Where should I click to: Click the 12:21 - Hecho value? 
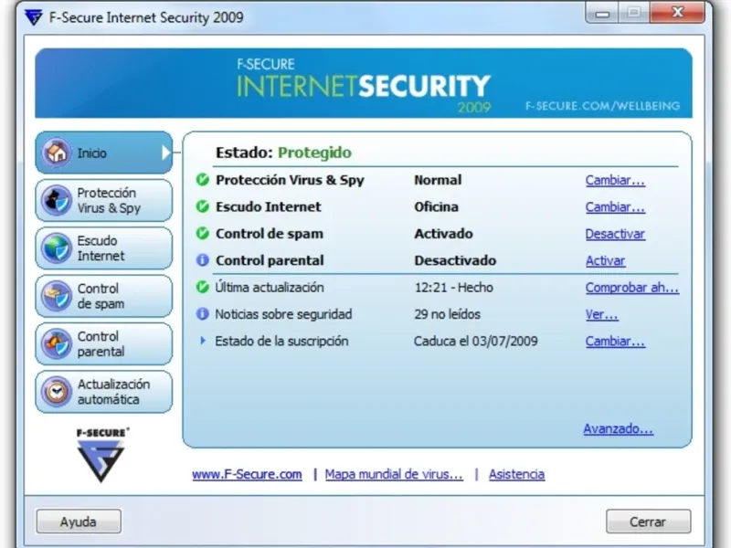(453, 287)
